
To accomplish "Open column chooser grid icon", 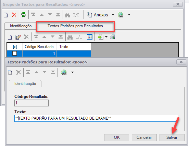I will click(90, 37).
